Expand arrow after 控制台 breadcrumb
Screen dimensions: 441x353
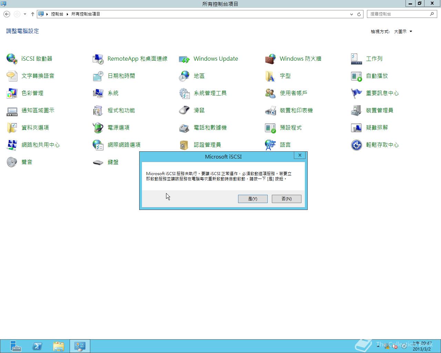pos(68,14)
